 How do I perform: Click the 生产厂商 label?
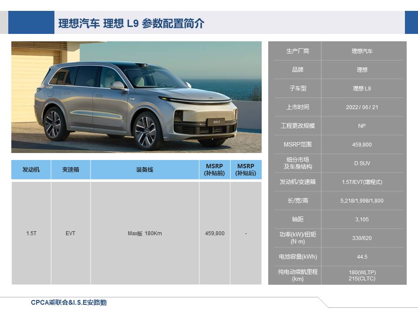tap(298, 51)
